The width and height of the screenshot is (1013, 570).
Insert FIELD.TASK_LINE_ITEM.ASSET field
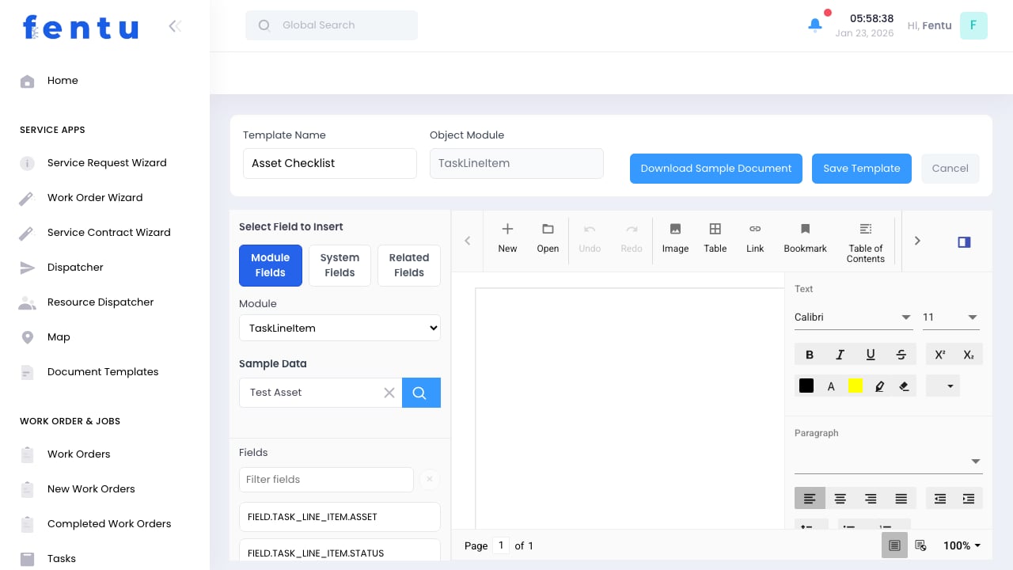[340, 517]
